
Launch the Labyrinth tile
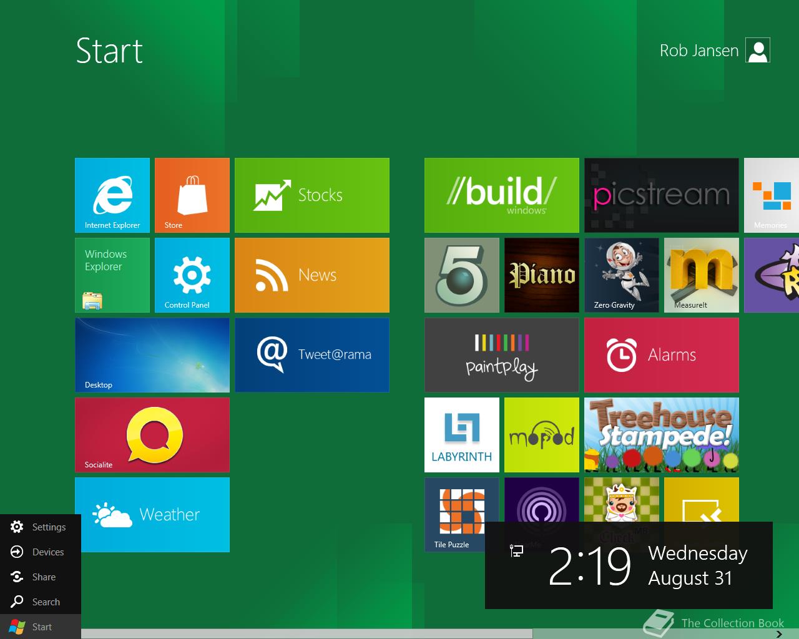(x=462, y=435)
